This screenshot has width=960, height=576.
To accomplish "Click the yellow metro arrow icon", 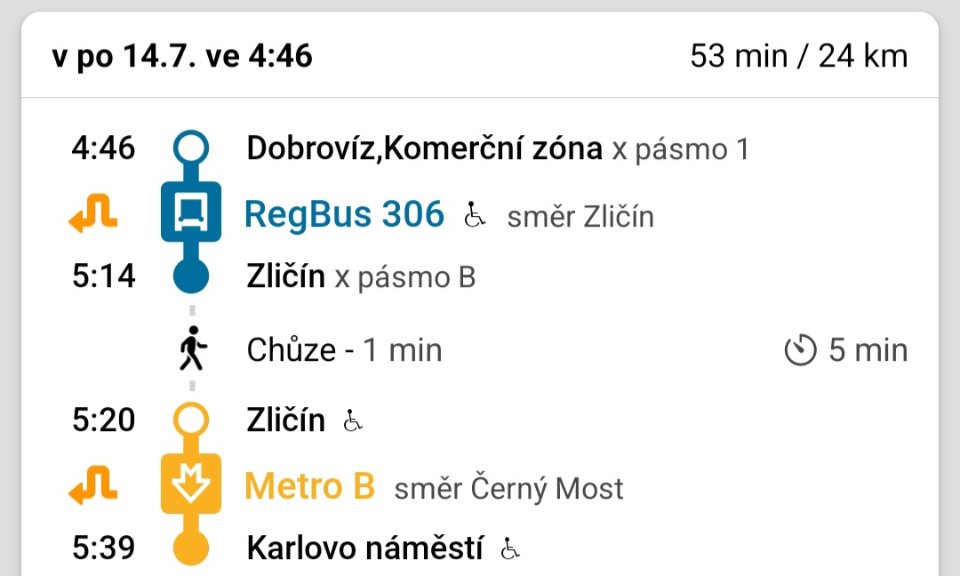I will coord(191,484).
